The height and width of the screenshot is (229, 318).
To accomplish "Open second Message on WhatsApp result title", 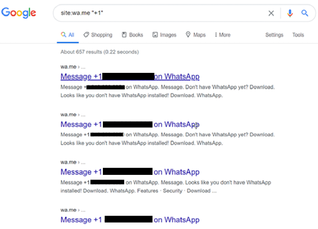I will point(130,124).
